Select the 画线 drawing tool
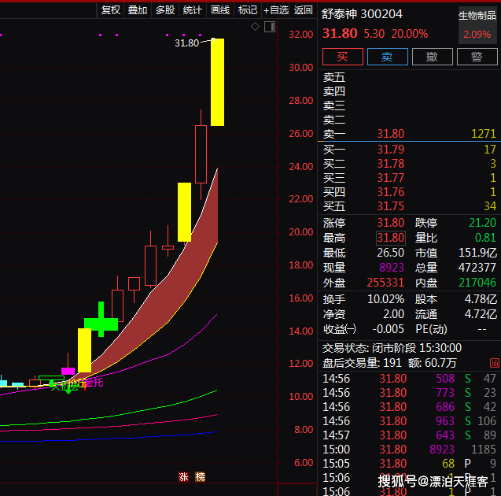Image resolution: width=501 pixels, height=496 pixels. coord(220,9)
